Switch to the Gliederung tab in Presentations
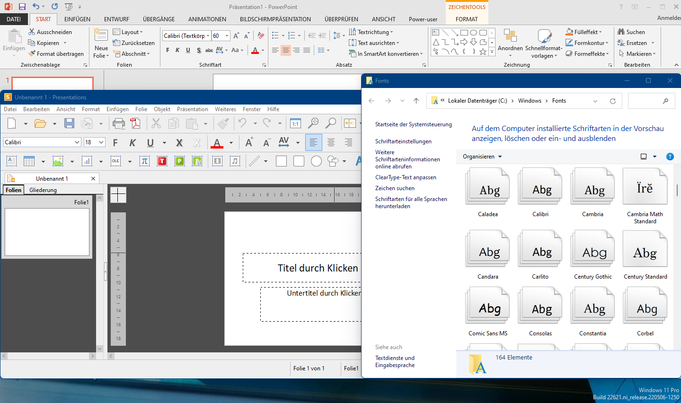681x403 pixels. click(x=43, y=190)
